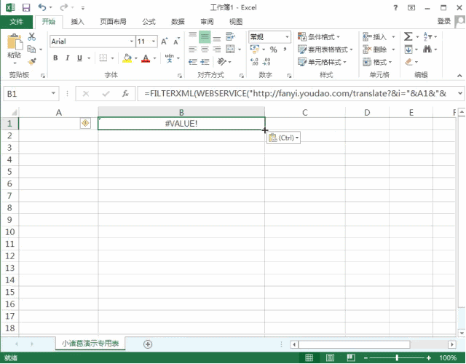The image size is (466, 364).
Task: Click the AutoSum sigma icon
Action: (408, 36)
